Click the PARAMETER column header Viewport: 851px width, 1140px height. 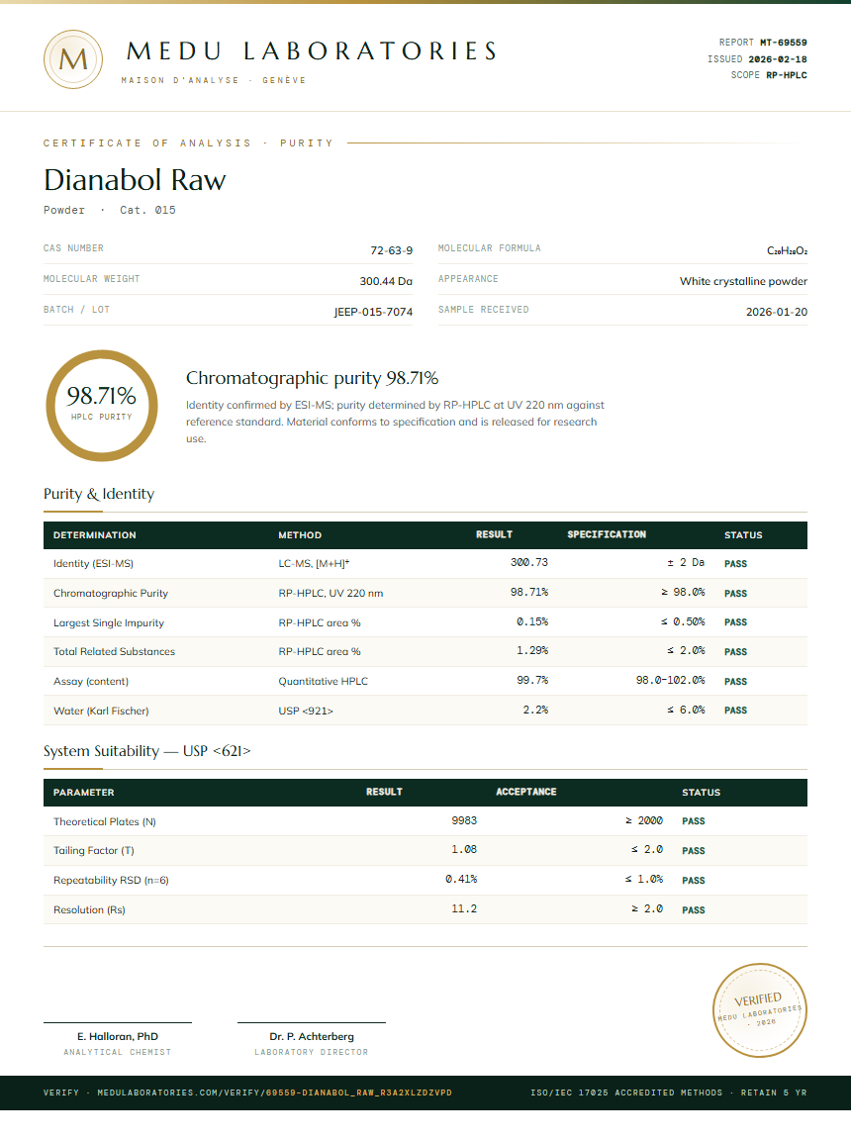(x=83, y=793)
